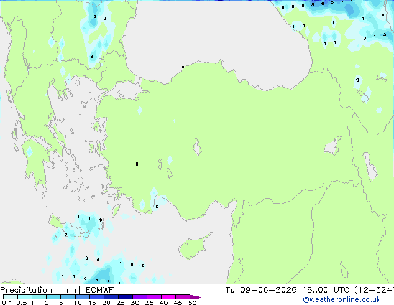Click the '50' legend value label

193,303
